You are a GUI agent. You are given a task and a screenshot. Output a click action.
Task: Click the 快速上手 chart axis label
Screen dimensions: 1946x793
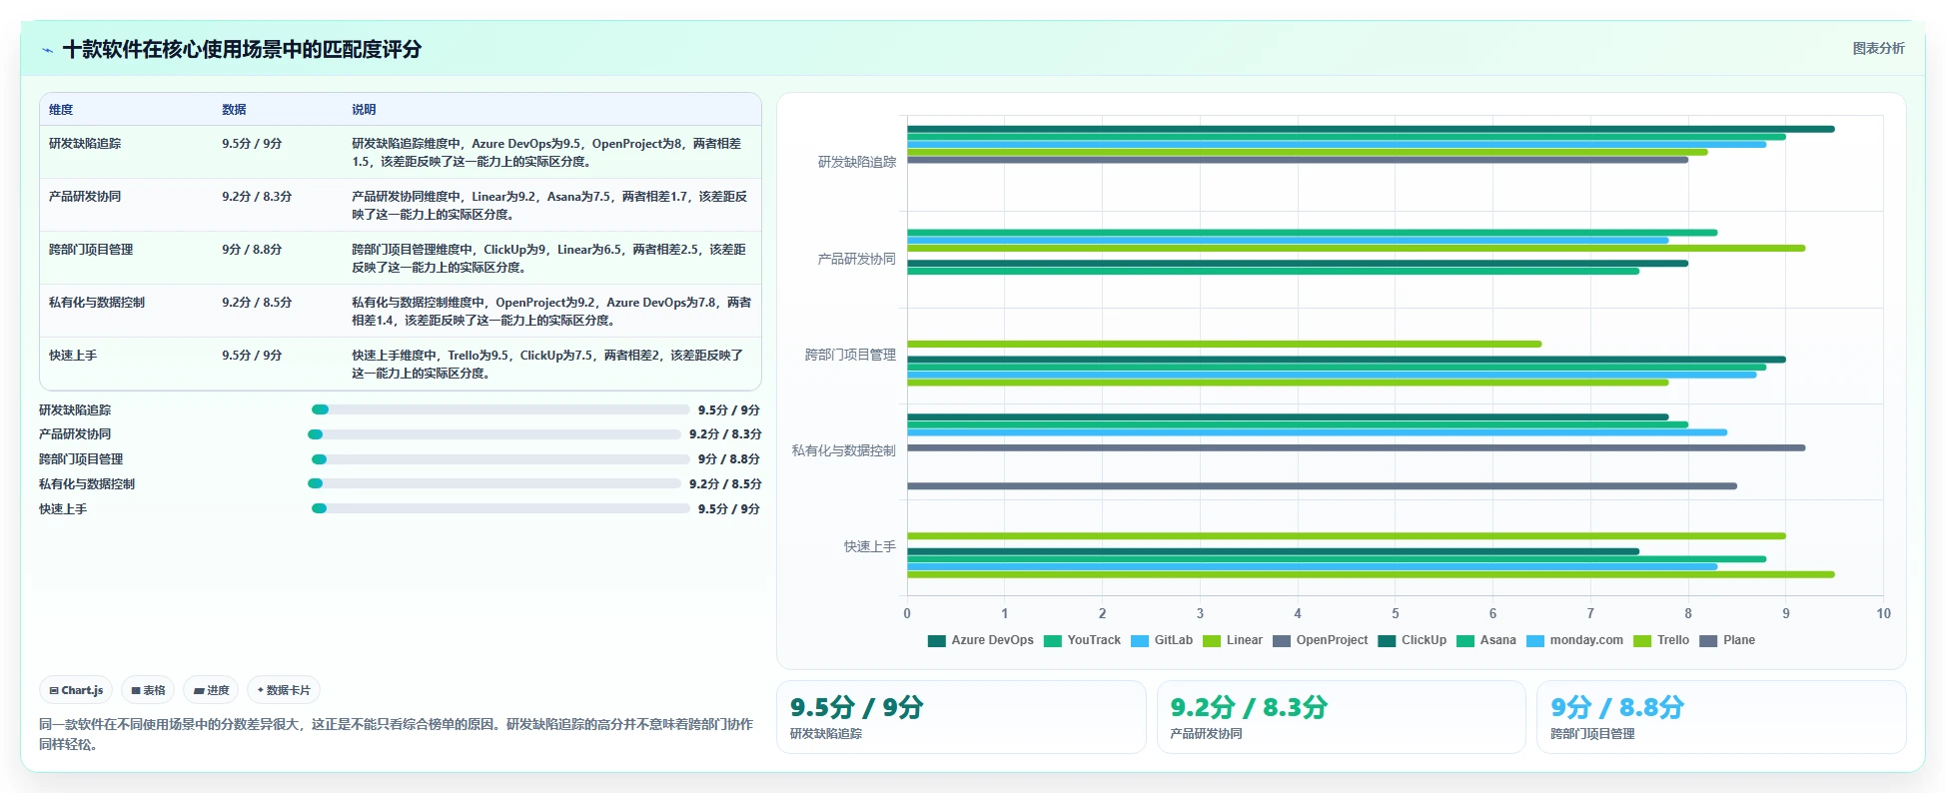[870, 546]
